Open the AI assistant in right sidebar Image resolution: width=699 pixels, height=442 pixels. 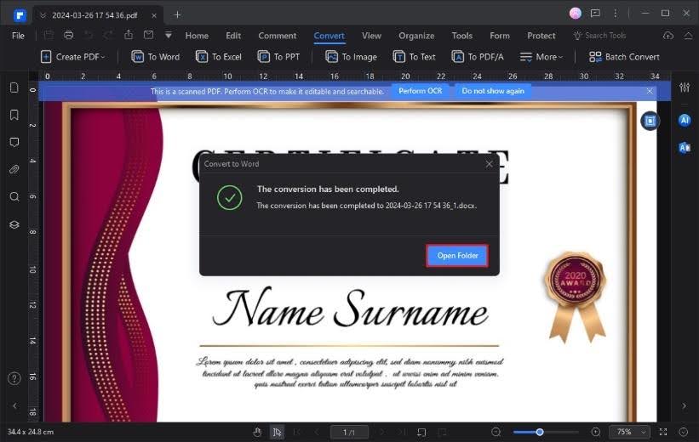pos(684,121)
